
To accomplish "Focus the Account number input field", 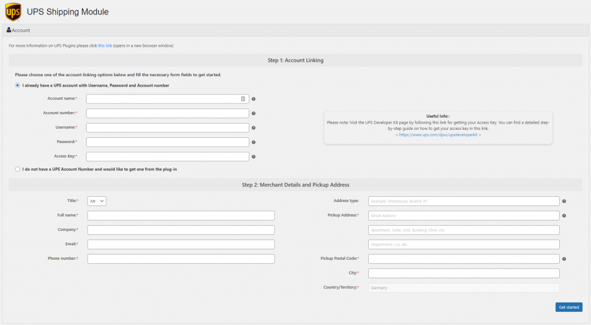I will click(x=167, y=114).
